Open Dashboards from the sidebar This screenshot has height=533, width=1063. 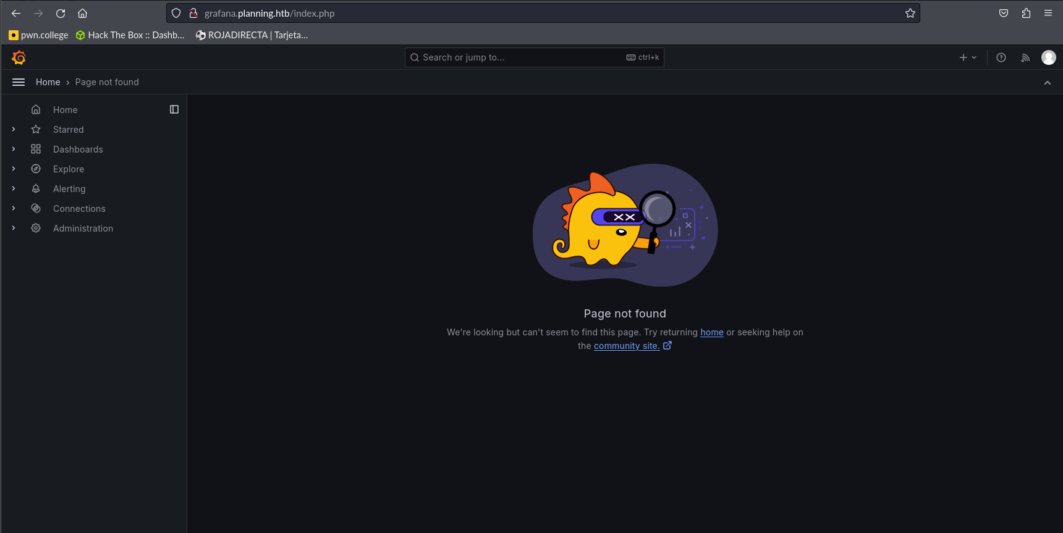[x=78, y=149]
